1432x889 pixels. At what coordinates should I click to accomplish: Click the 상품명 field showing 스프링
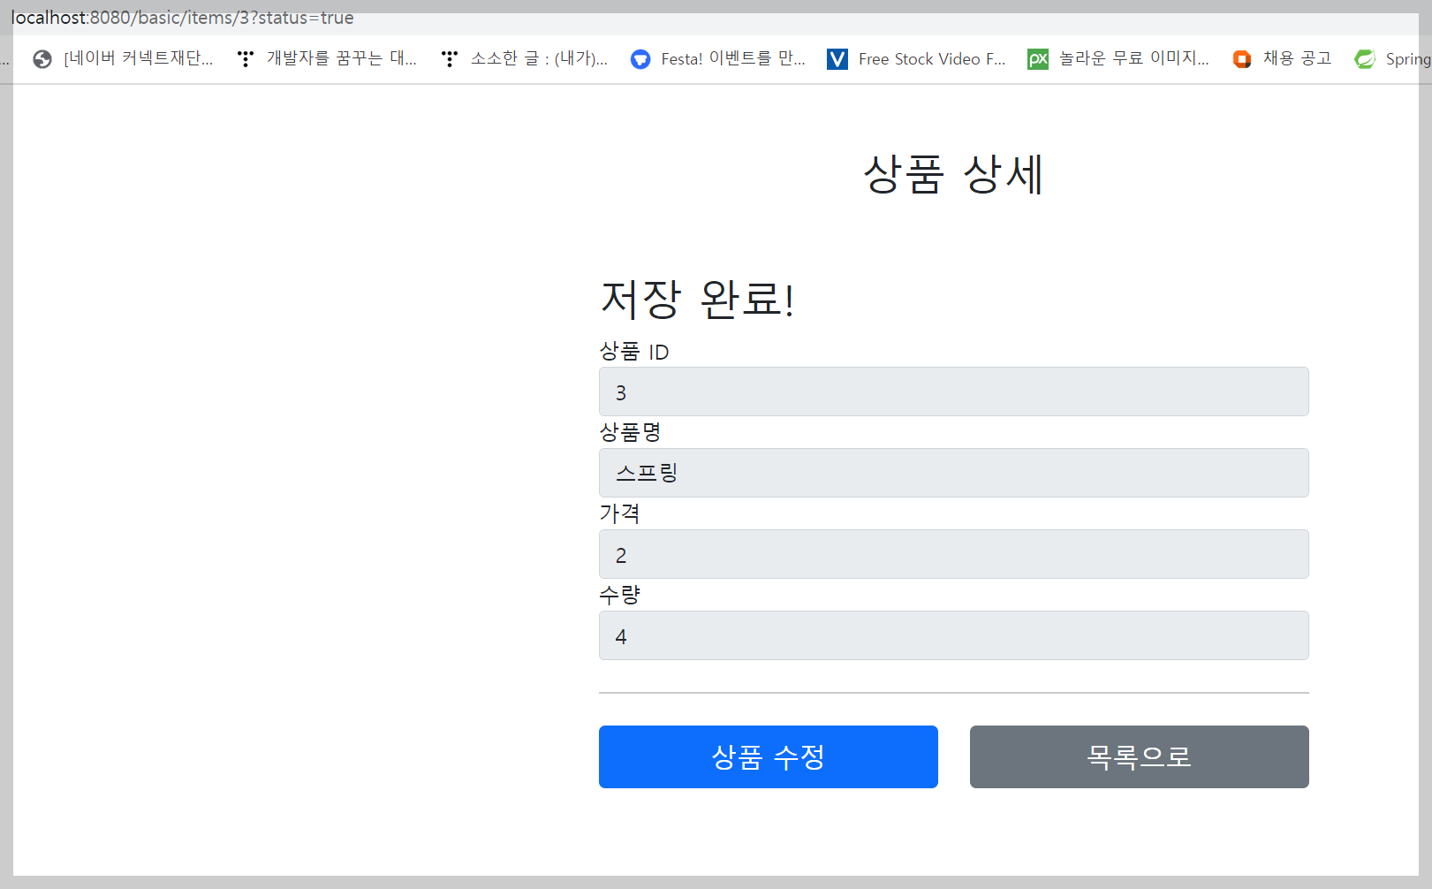pyautogui.click(x=954, y=473)
